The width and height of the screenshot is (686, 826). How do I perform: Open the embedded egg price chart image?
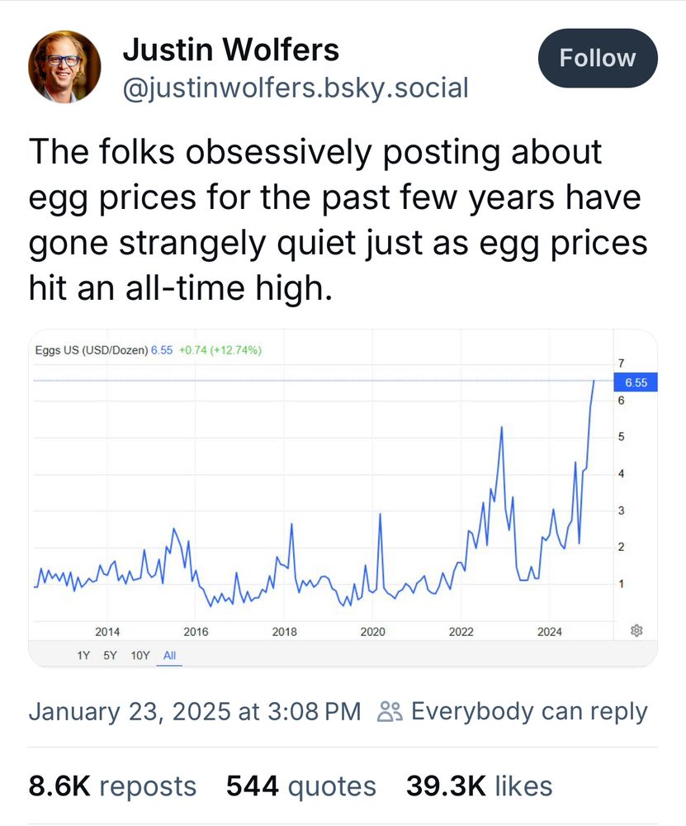[343, 498]
